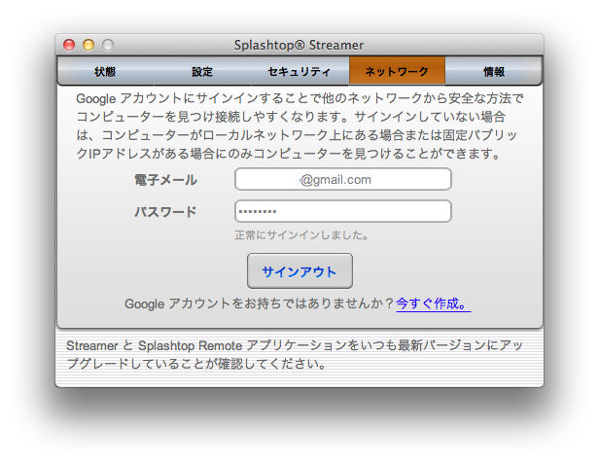The width and height of the screenshot is (599, 464).
Task: Click the パスワード label
Action: tap(165, 212)
